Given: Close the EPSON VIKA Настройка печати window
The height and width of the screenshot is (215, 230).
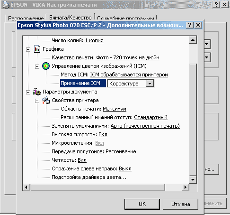Looking at the screenshot, I should 225,4.
